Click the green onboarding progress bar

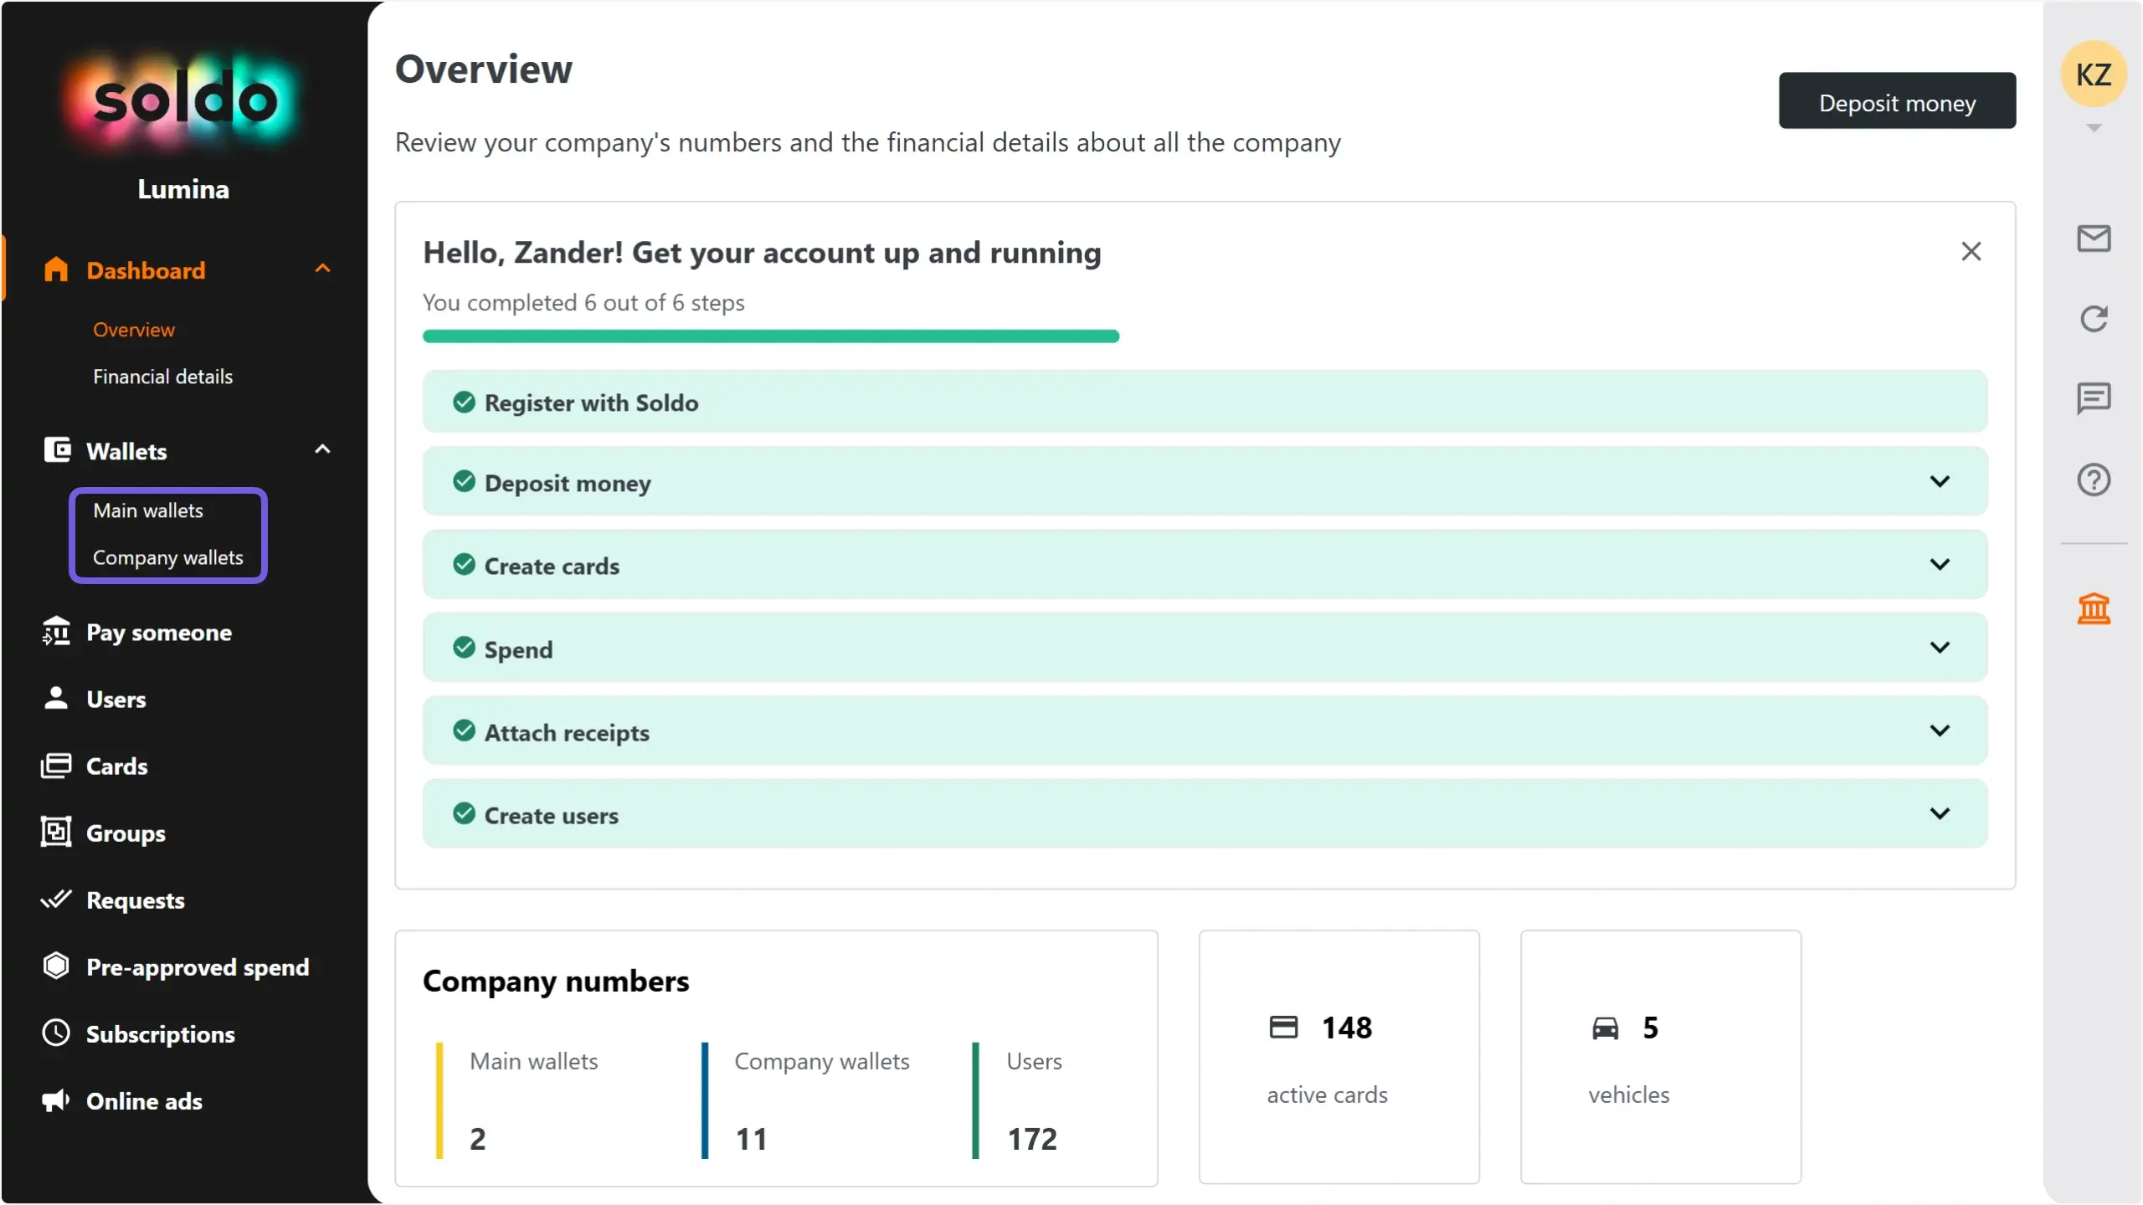770,336
